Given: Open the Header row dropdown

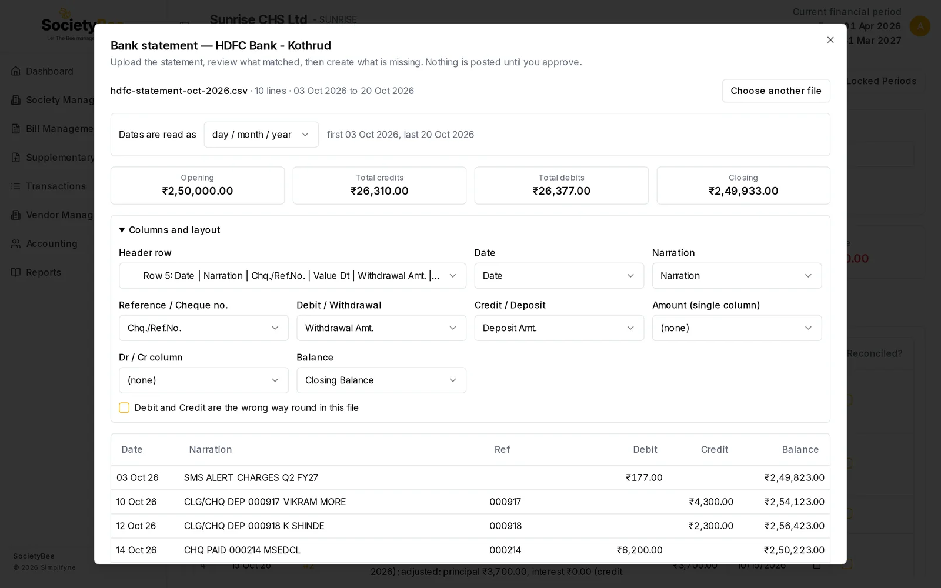Looking at the screenshot, I should click(x=292, y=276).
